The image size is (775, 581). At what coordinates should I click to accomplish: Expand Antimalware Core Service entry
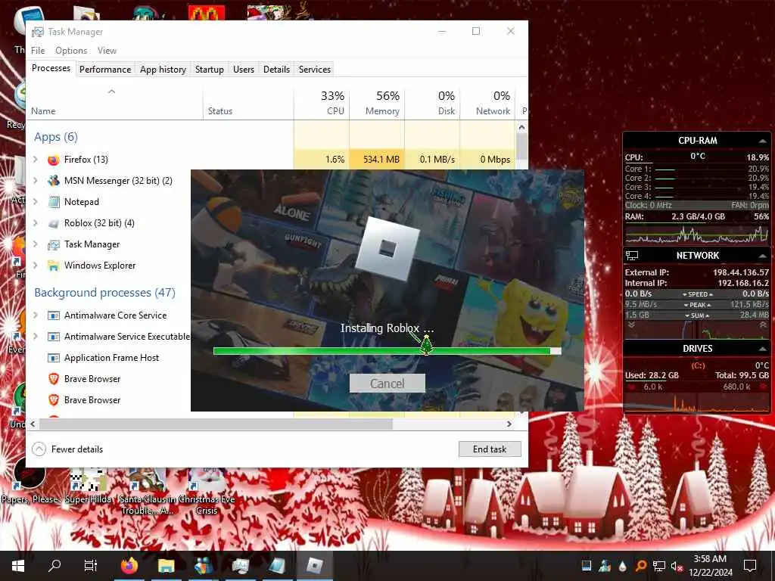coord(36,315)
